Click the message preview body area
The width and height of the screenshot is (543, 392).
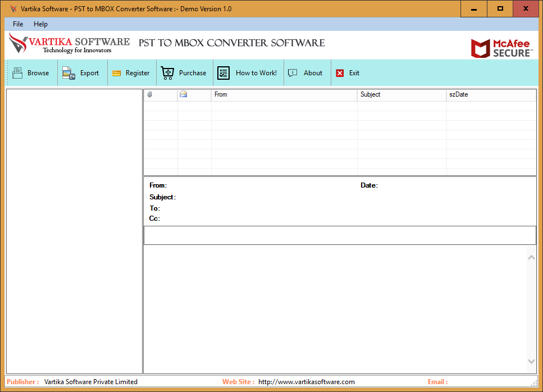point(335,309)
